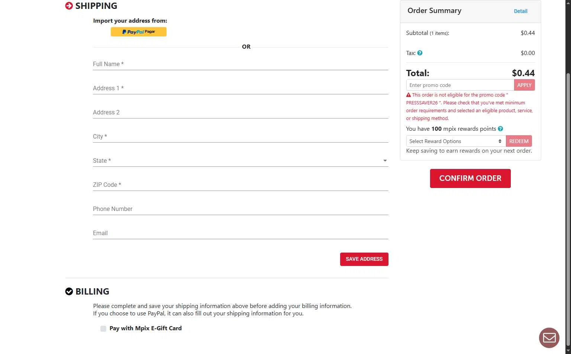Apply the promo code
571x354 pixels.
(524, 85)
